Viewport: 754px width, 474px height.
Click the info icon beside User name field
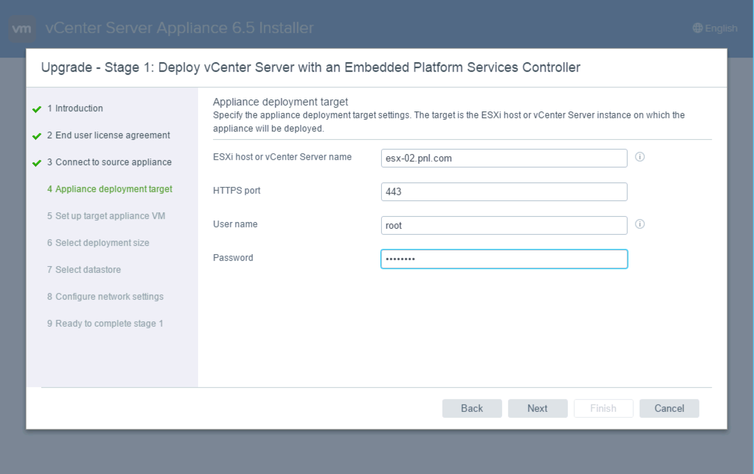click(640, 224)
